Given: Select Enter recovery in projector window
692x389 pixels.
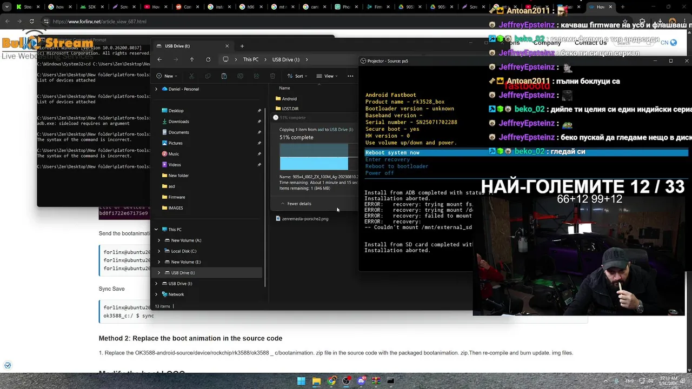Looking at the screenshot, I should 388,159.
